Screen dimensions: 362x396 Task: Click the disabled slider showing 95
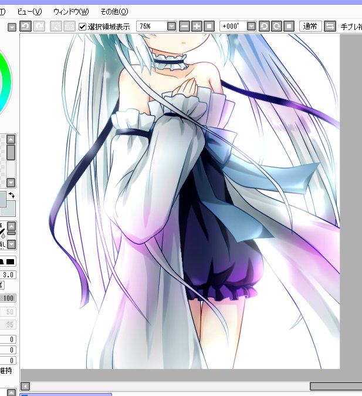coord(8,324)
